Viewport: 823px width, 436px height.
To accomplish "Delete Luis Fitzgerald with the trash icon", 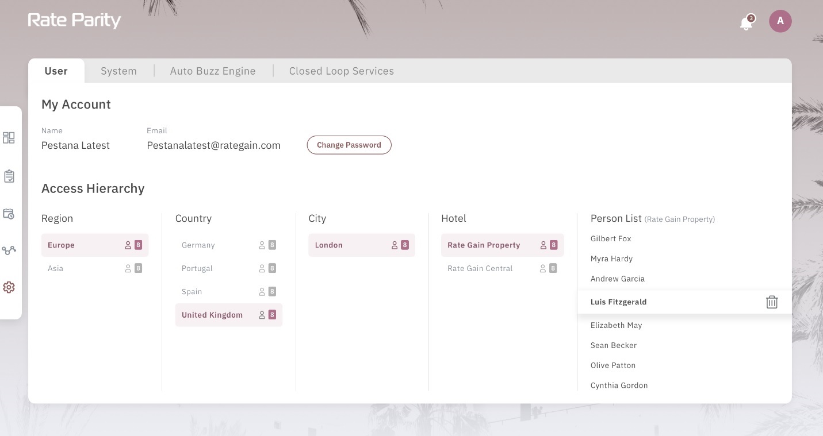I will coord(772,302).
